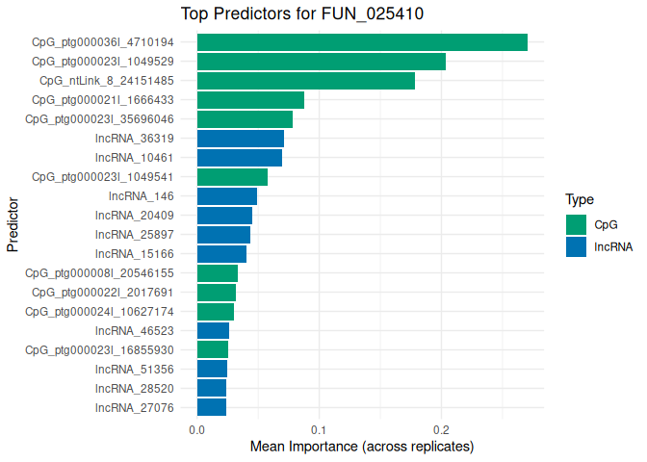Select the lncRNA_20409 bar
The height and width of the screenshot is (462, 647).
[x=224, y=216]
